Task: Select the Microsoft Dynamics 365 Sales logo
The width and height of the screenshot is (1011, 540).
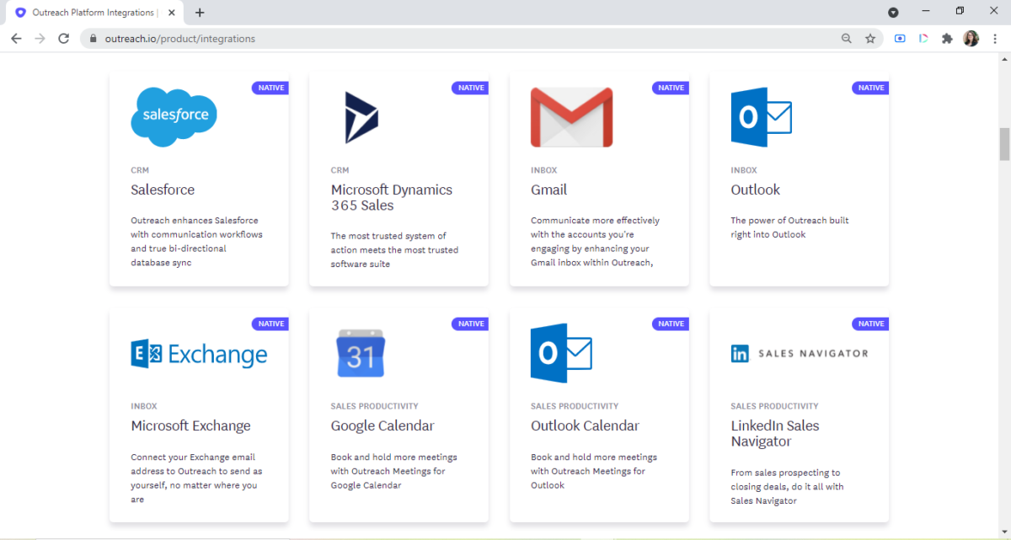Action: (x=361, y=116)
